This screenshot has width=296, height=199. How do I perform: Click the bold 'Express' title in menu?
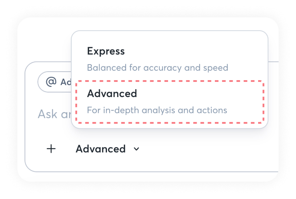point(106,51)
